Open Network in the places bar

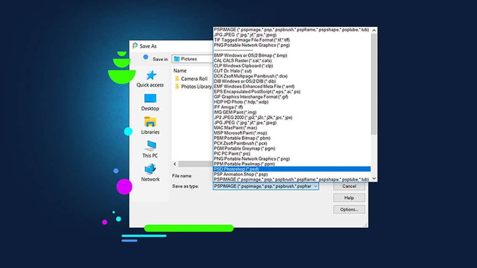point(150,173)
